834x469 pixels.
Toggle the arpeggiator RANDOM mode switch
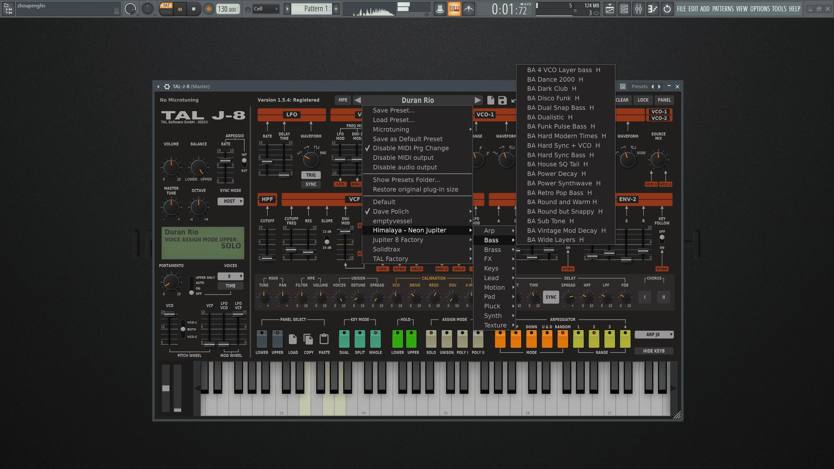point(563,339)
